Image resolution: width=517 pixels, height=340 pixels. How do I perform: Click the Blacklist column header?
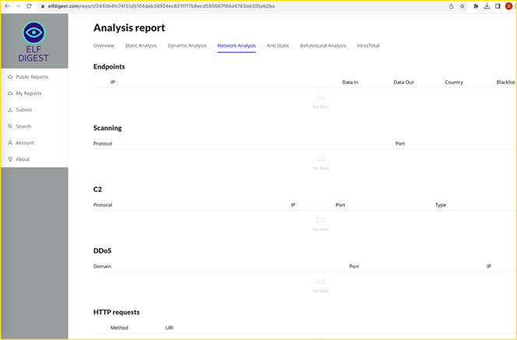click(505, 82)
